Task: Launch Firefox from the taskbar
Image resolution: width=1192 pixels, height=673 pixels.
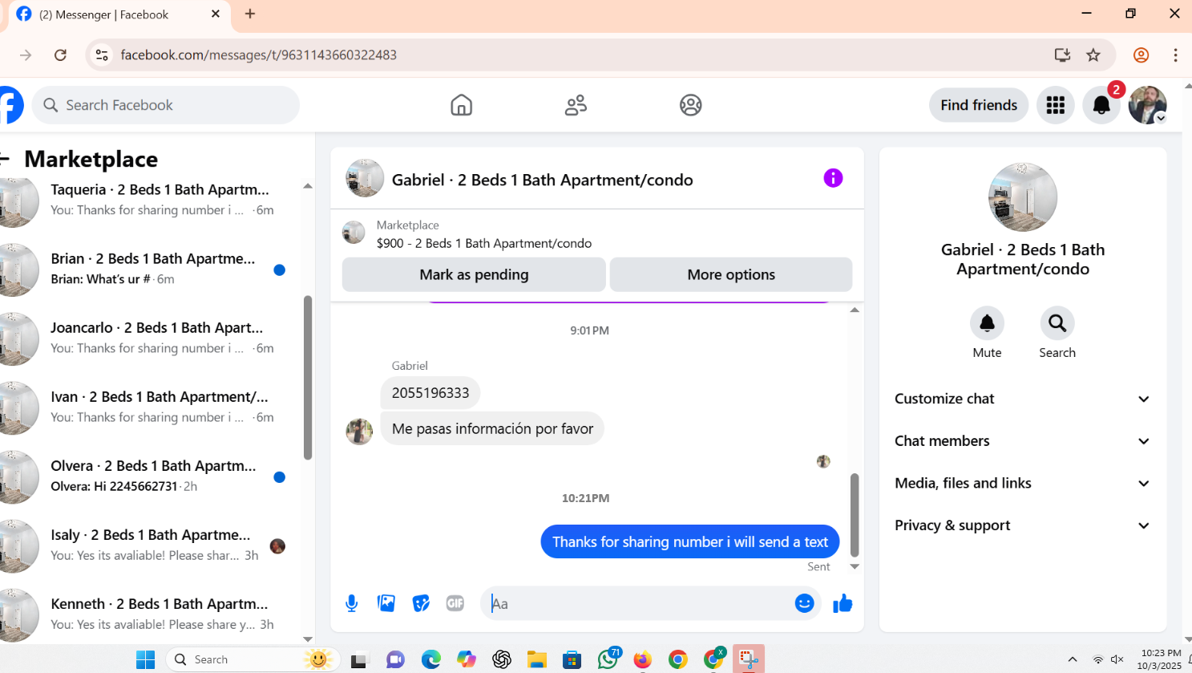Action: 642,659
